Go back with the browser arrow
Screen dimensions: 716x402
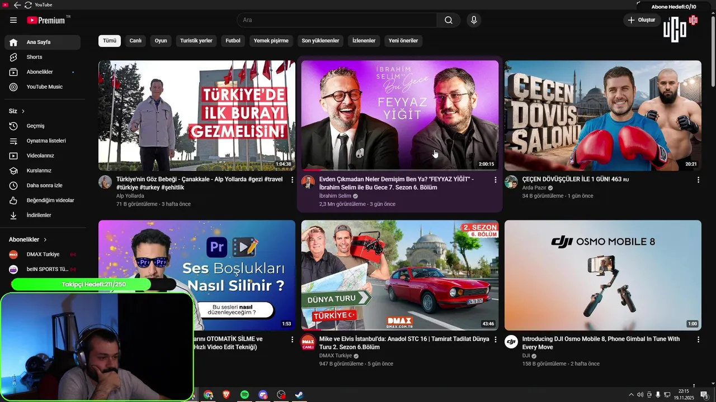click(17, 5)
